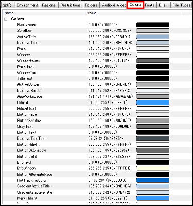Collapse the Colors tree group

click(6, 19)
